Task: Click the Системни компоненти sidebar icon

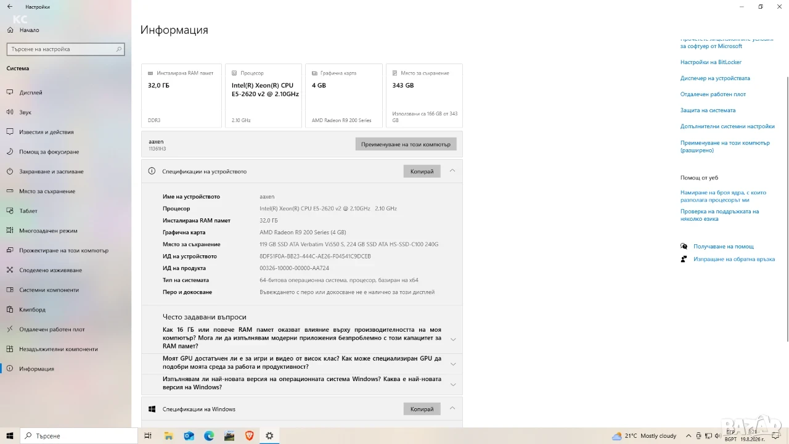Action: [x=10, y=290]
